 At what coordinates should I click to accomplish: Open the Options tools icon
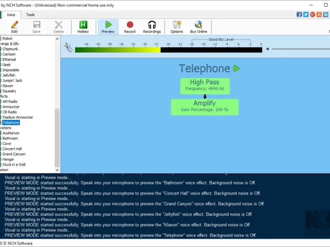[x=177, y=27]
